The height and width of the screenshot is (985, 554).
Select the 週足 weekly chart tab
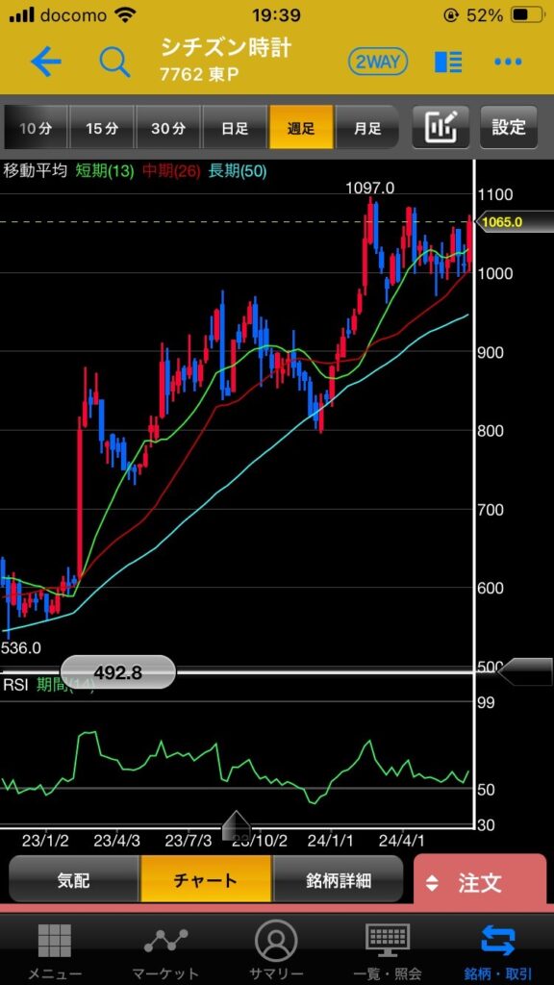pyautogui.click(x=301, y=128)
